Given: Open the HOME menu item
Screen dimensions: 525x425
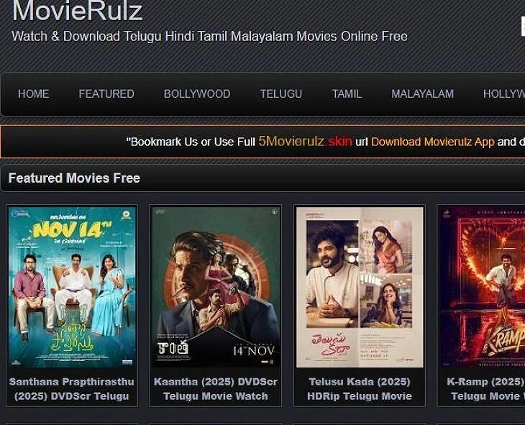Looking at the screenshot, I should pos(34,93).
